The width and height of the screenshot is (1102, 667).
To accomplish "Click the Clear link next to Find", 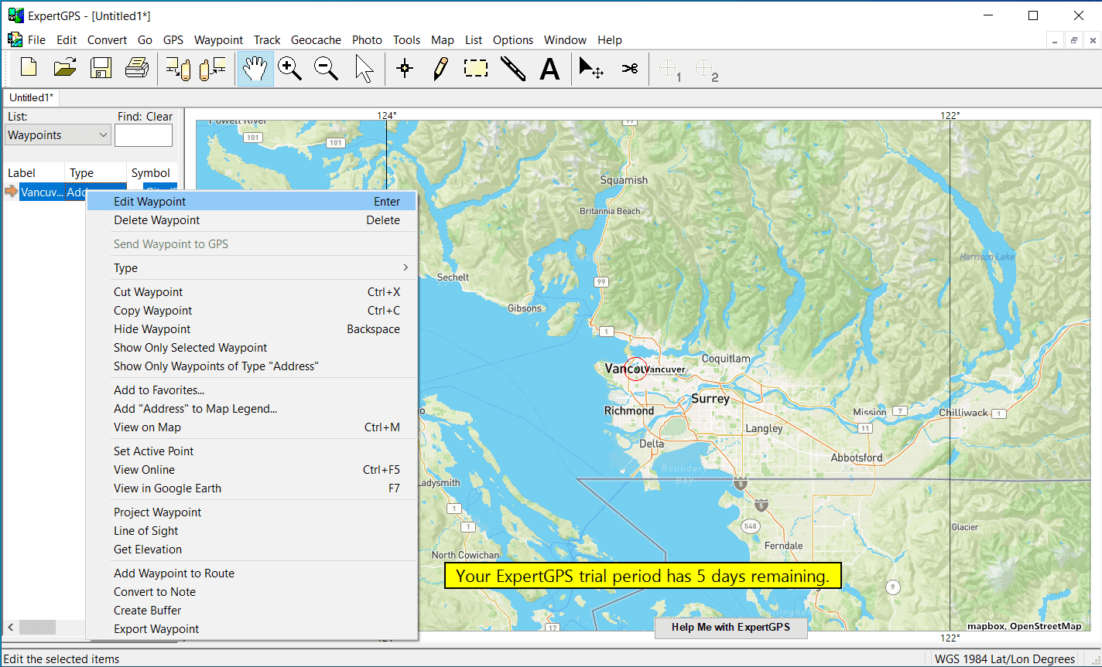I will [x=159, y=117].
